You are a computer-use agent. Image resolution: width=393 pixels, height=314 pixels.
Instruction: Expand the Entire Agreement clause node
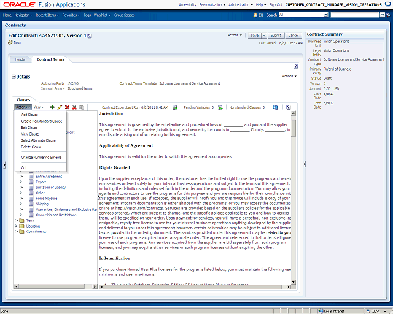tap(21, 176)
